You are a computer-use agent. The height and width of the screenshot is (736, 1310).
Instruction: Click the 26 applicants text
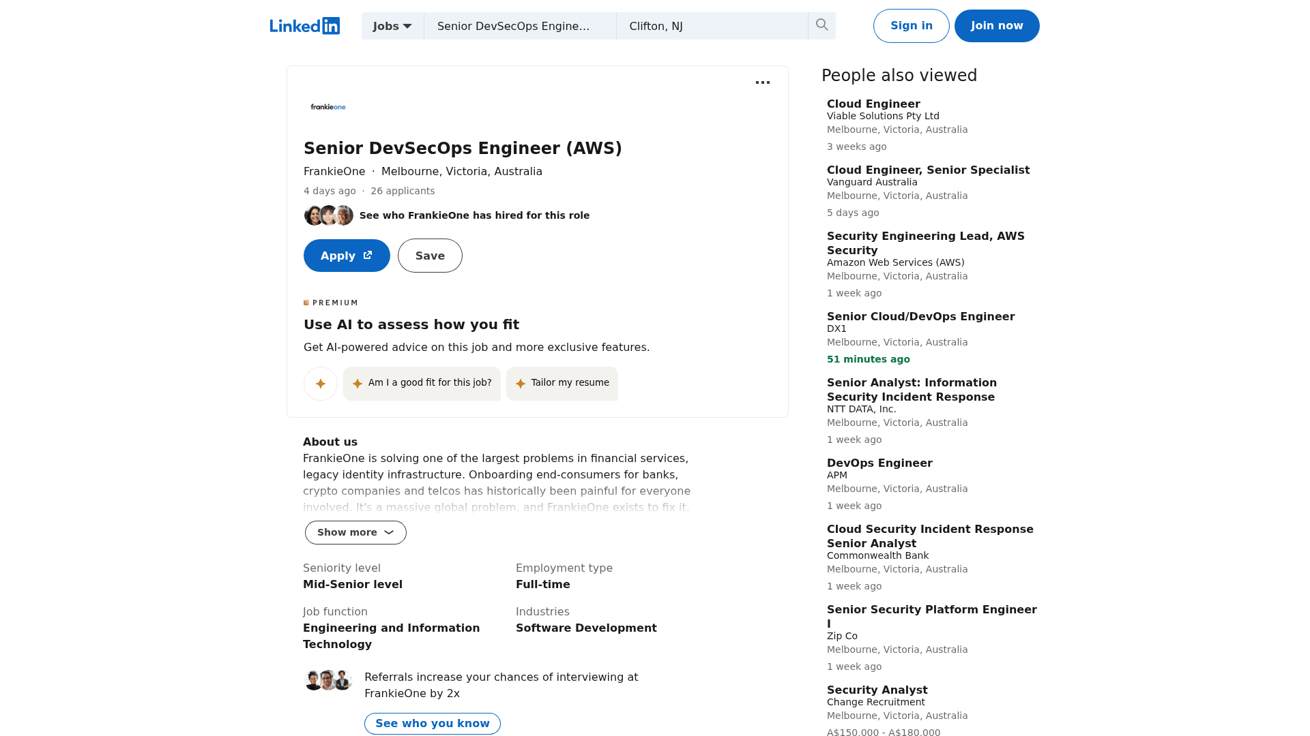click(403, 191)
